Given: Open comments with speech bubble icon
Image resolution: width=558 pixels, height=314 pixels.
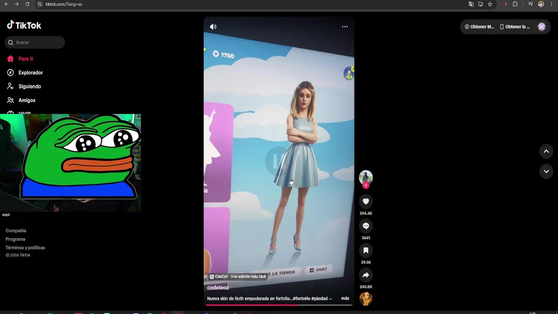Looking at the screenshot, I should pos(366,226).
